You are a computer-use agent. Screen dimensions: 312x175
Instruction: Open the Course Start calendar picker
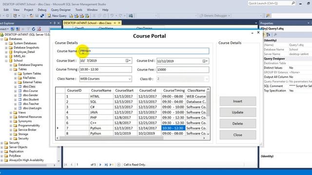(128, 61)
